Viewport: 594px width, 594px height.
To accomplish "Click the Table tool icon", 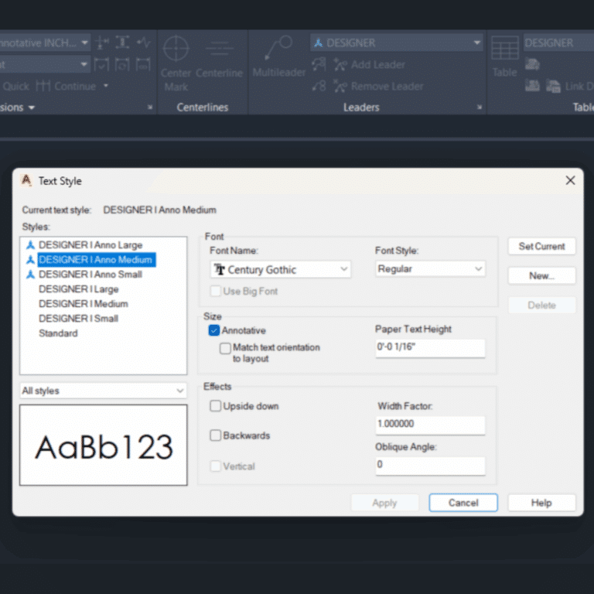I will tap(505, 49).
